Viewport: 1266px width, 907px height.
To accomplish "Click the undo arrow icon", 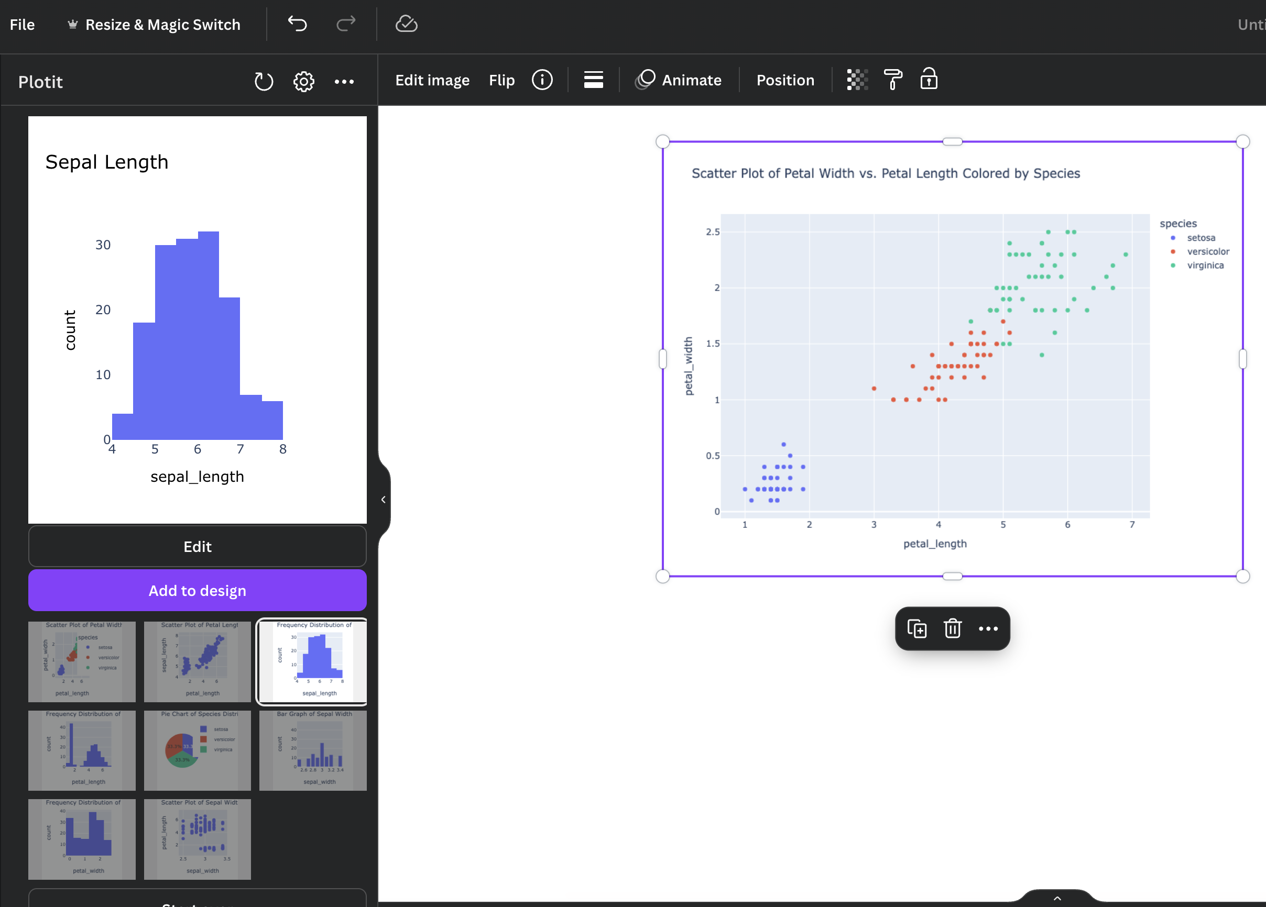I will 298,24.
